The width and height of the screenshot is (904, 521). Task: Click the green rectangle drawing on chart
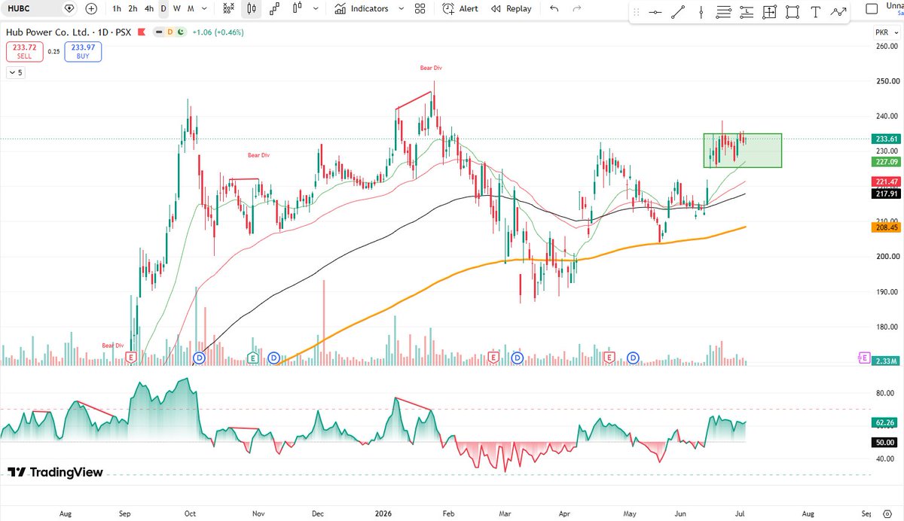(x=743, y=151)
